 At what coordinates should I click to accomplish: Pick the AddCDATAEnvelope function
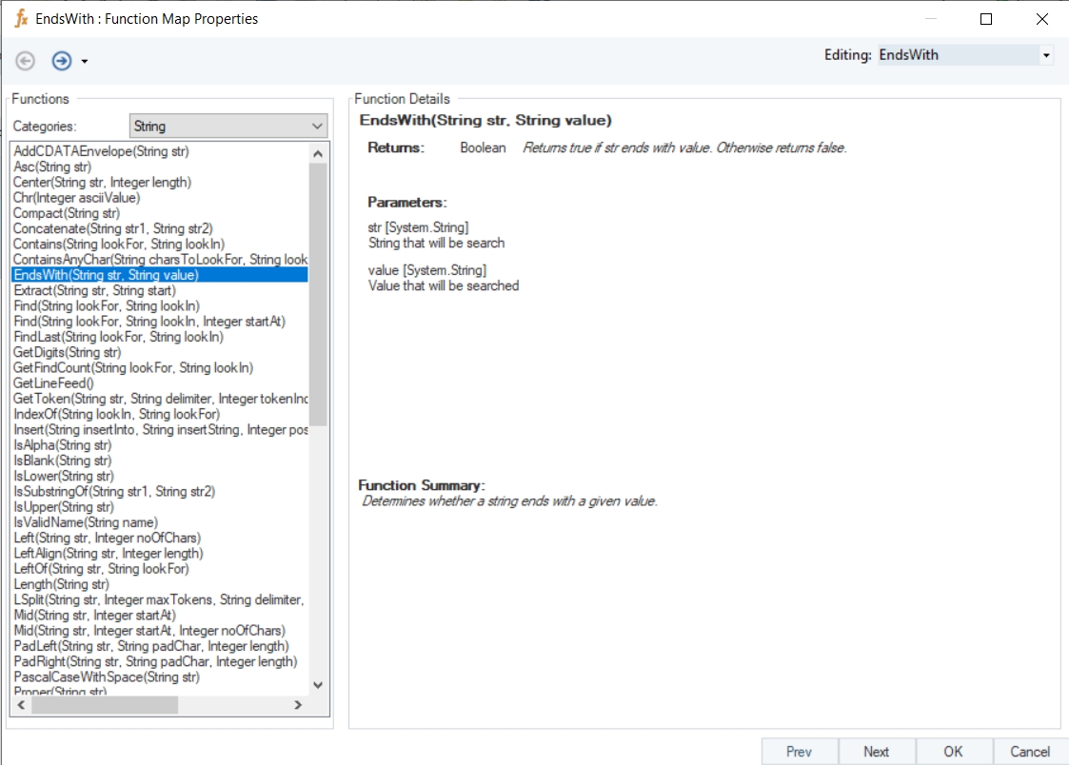click(x=101, y=151)
